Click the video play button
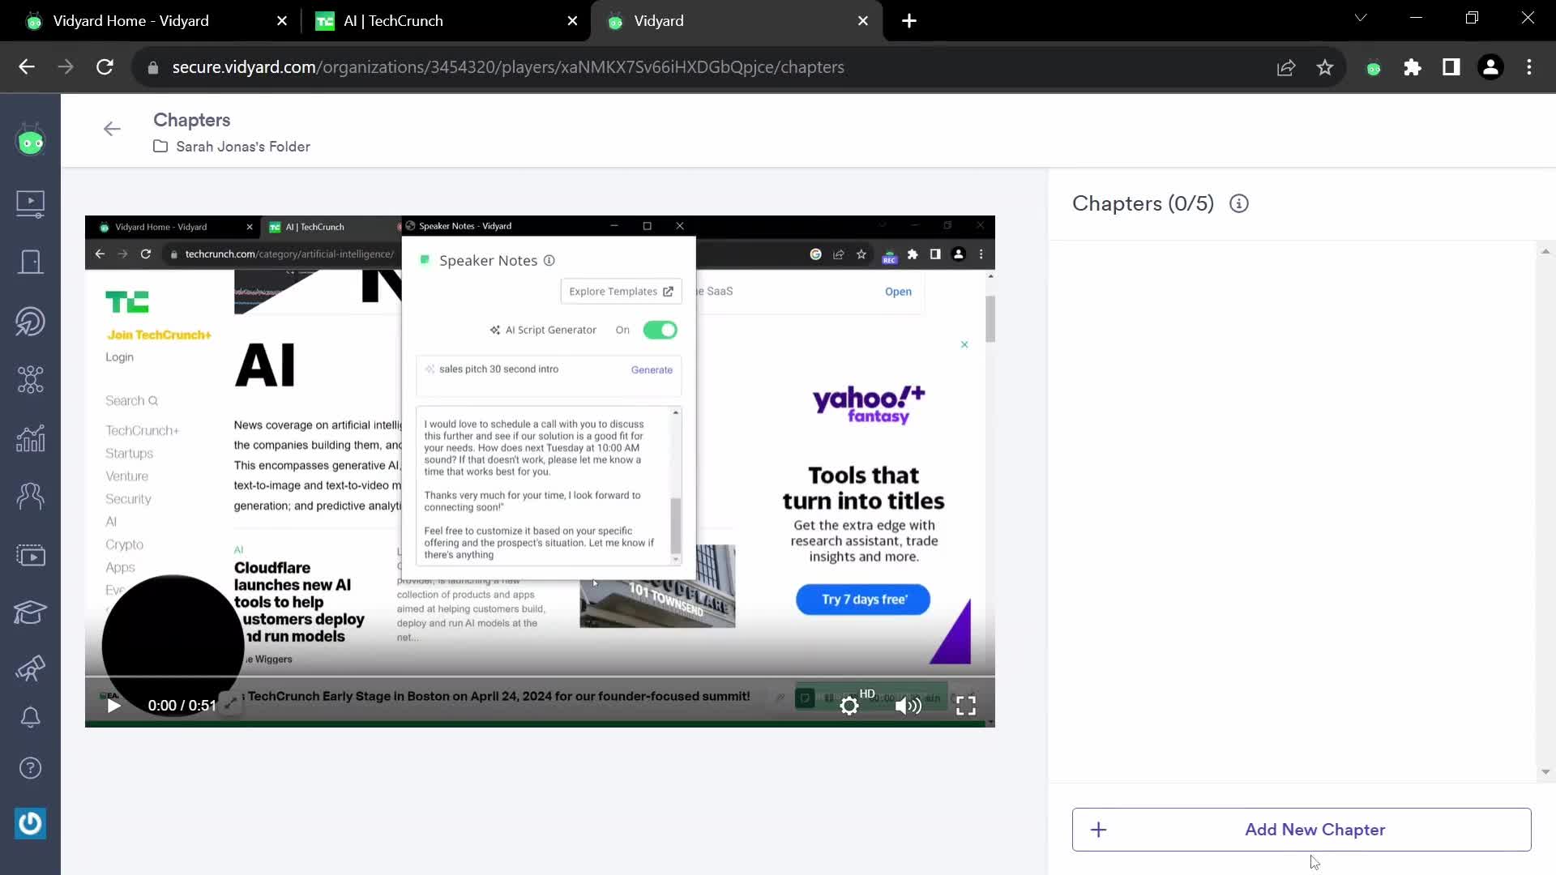Viewport: 1556px width, 875px height. pyautogui.click(x=113, y=705)
